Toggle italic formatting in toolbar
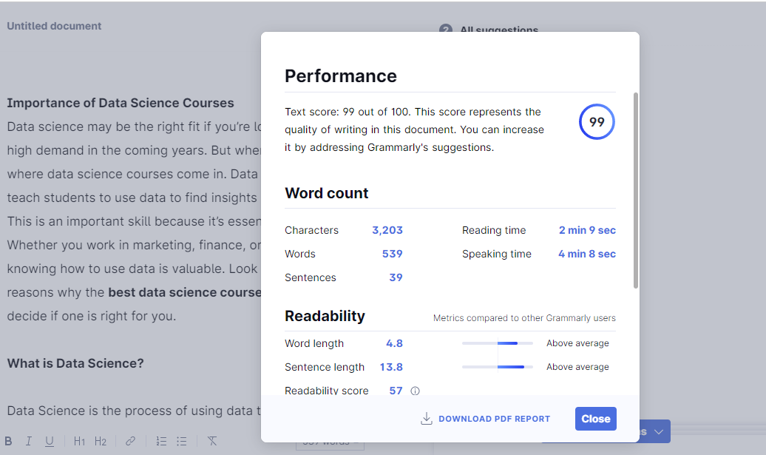 pos(29,441)
